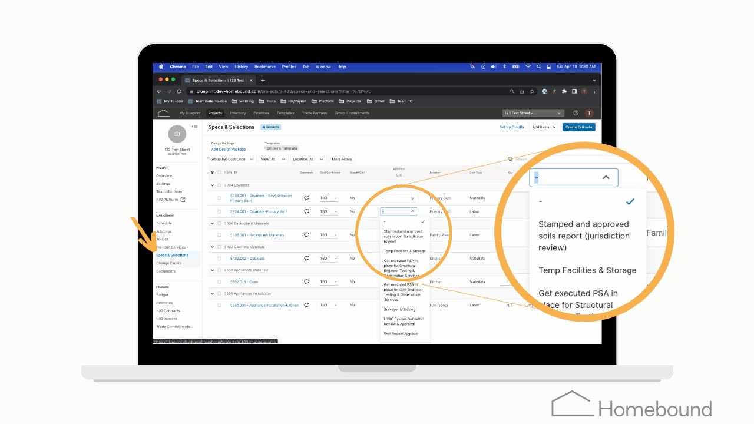Open the help question mark icon

pyautogui.click(x=576, y=113)
